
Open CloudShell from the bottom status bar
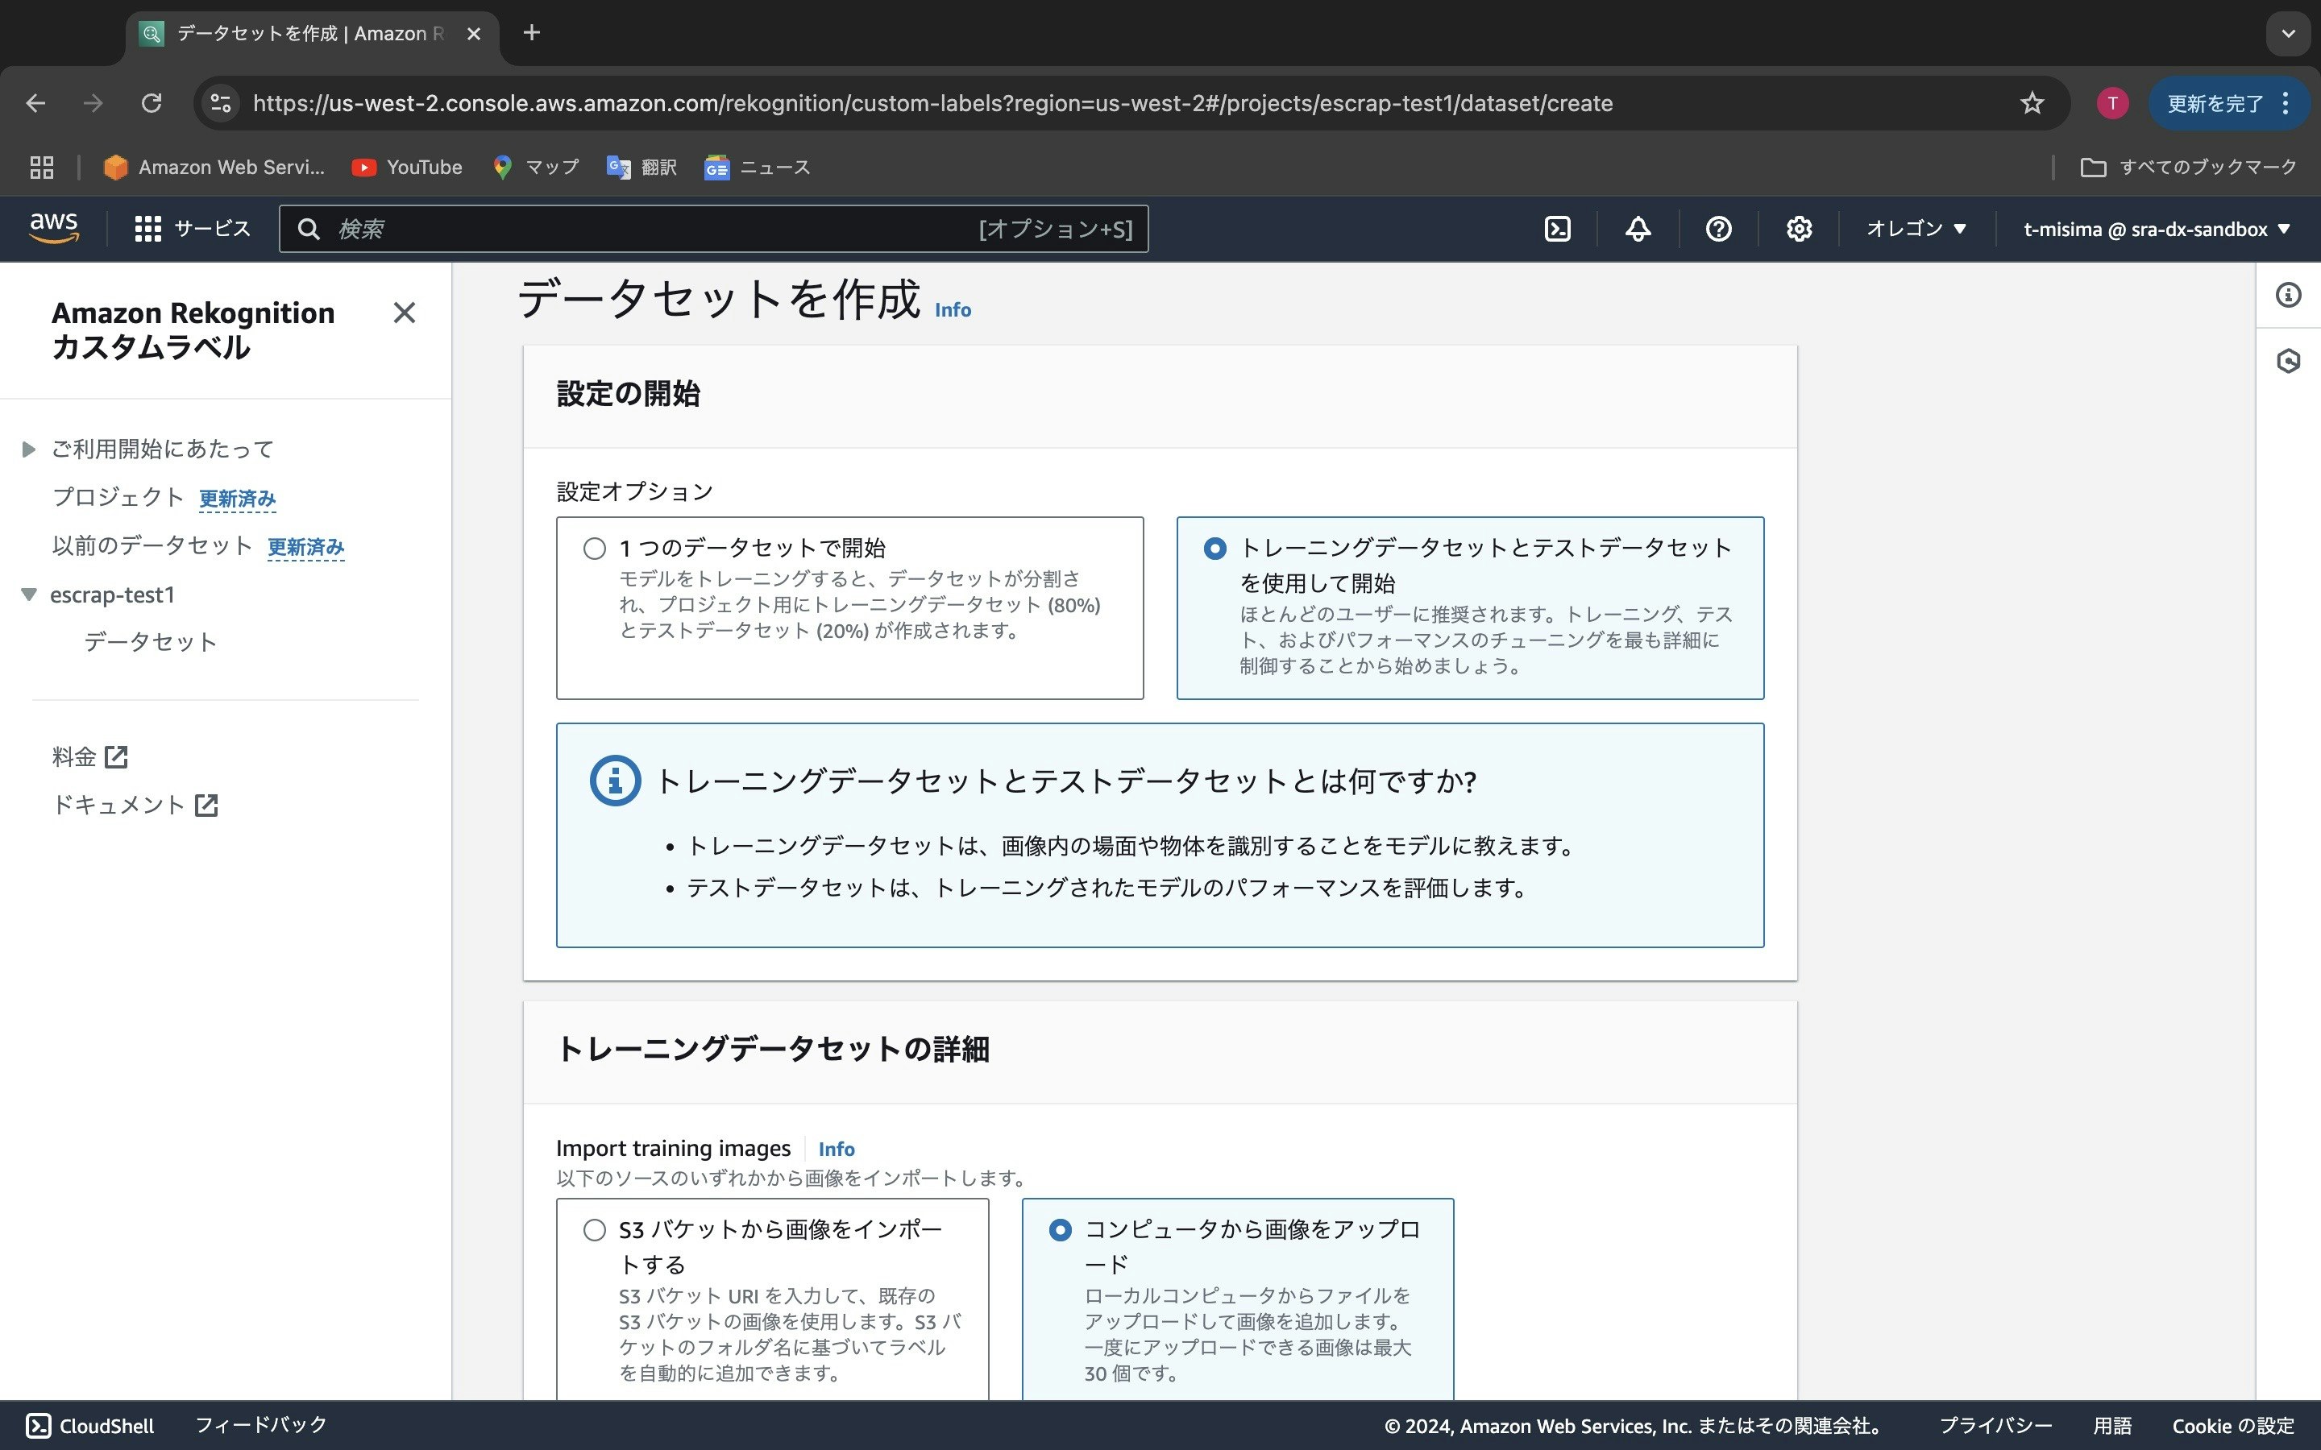click(88, 1426)
